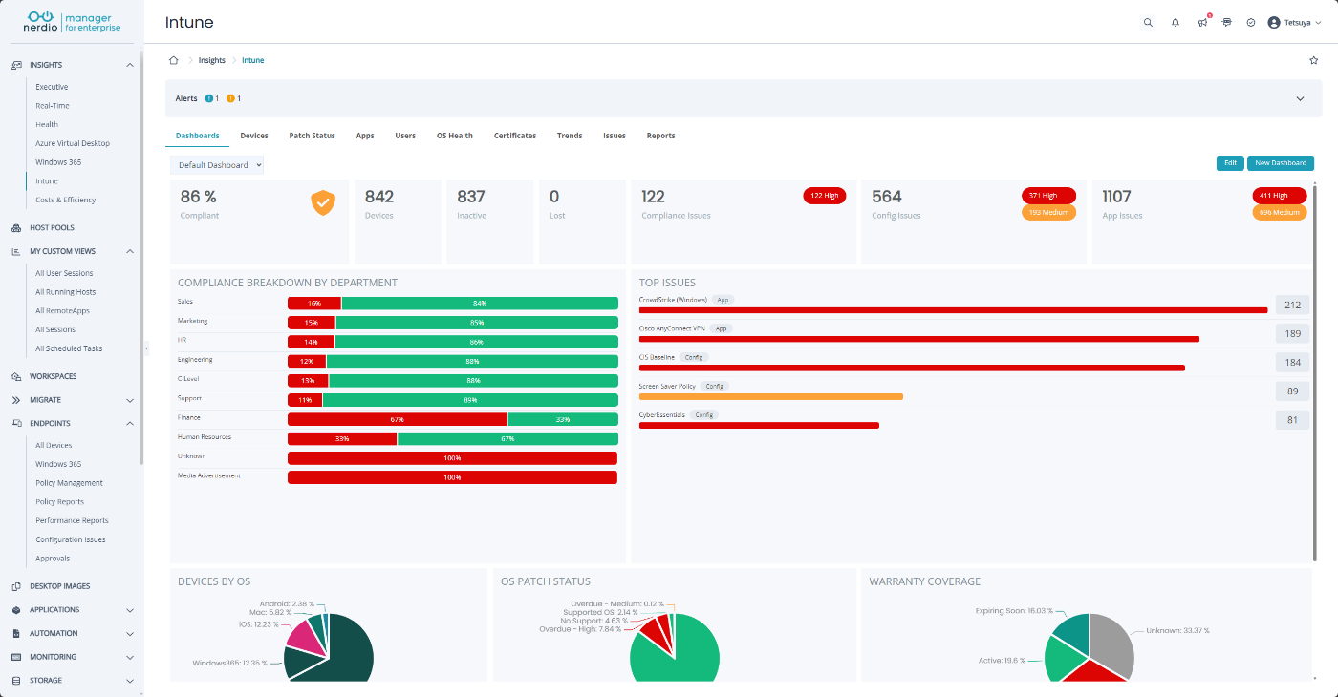Click the Screen Saver Policy orange bar

point(771,396)
